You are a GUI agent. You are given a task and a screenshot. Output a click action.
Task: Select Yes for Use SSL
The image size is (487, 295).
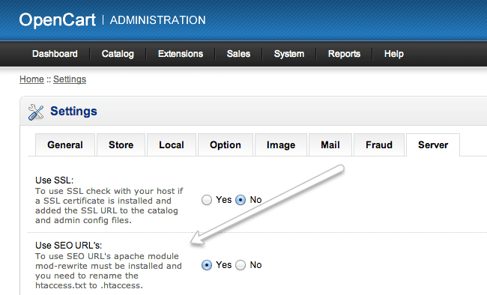coord(207,200)
